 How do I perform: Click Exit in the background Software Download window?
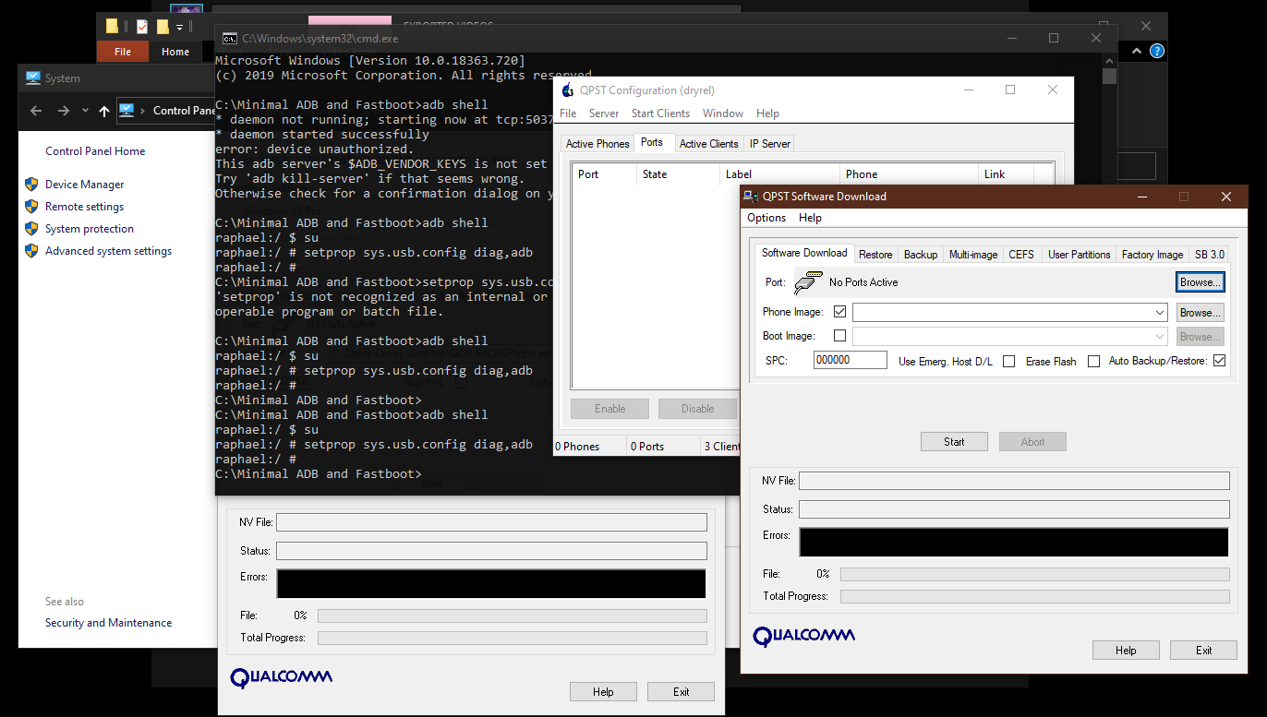click(x=681, y=692)
